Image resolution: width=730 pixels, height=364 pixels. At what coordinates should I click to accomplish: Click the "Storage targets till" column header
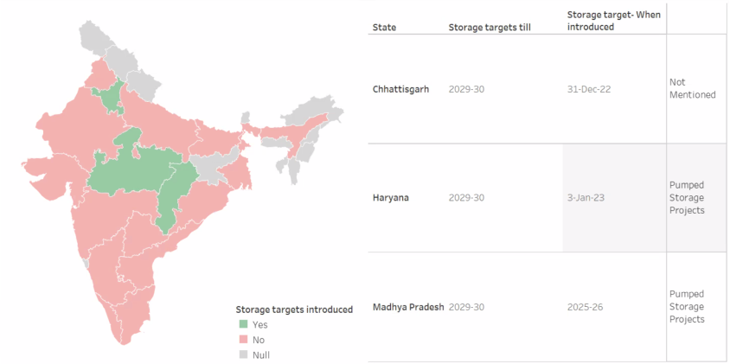tap(490, 28)
